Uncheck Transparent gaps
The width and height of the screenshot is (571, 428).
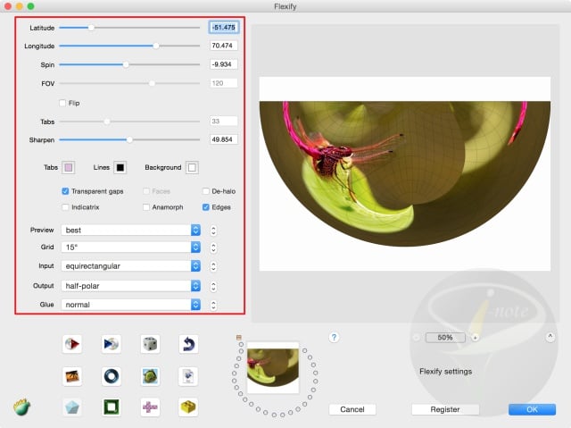[x=66, y=191]
